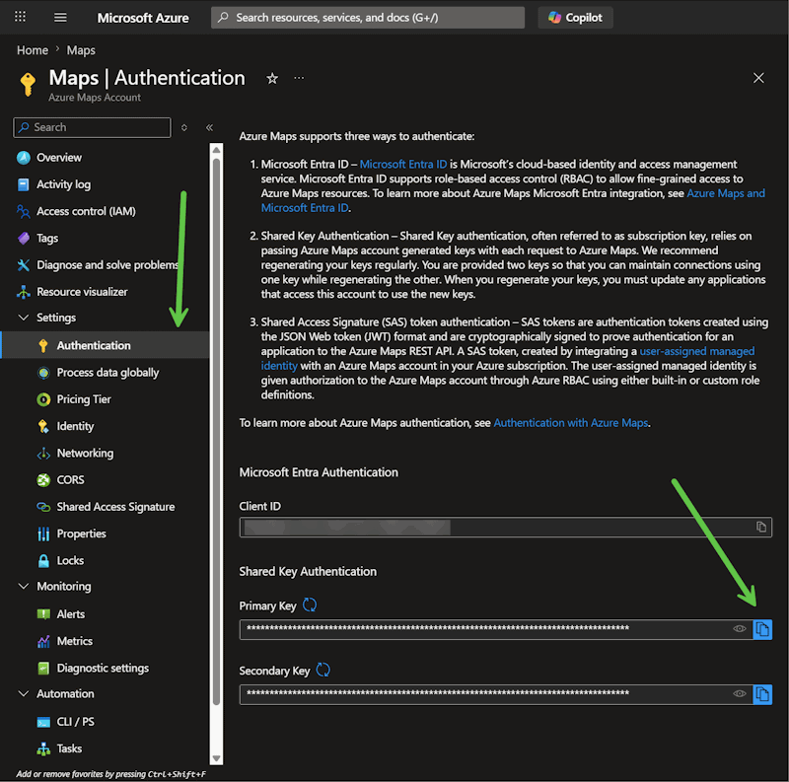
Task: Open CLI / PS page
Action: coord(76,722)
